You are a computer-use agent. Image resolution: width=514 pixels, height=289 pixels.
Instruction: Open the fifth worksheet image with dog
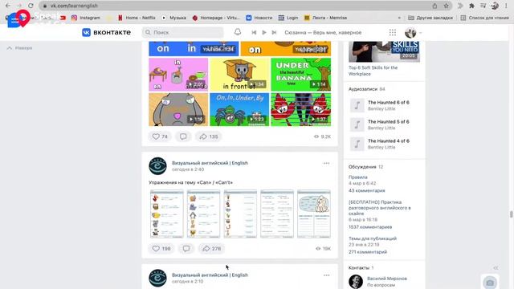coord(314,214)
